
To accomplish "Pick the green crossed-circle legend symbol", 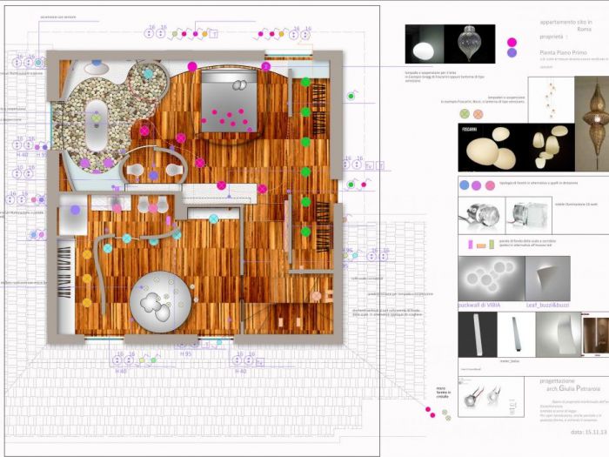I will pos(465,114).
